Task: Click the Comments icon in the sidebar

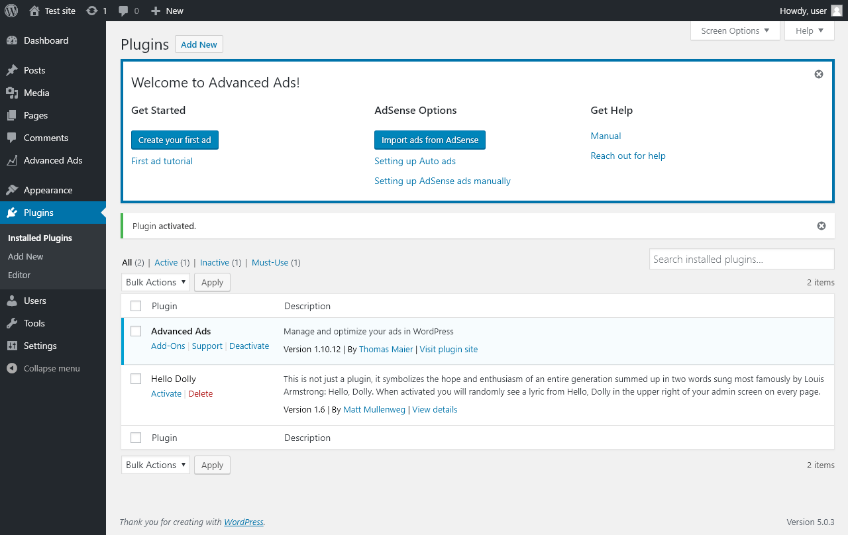Action: coord(12,138)
